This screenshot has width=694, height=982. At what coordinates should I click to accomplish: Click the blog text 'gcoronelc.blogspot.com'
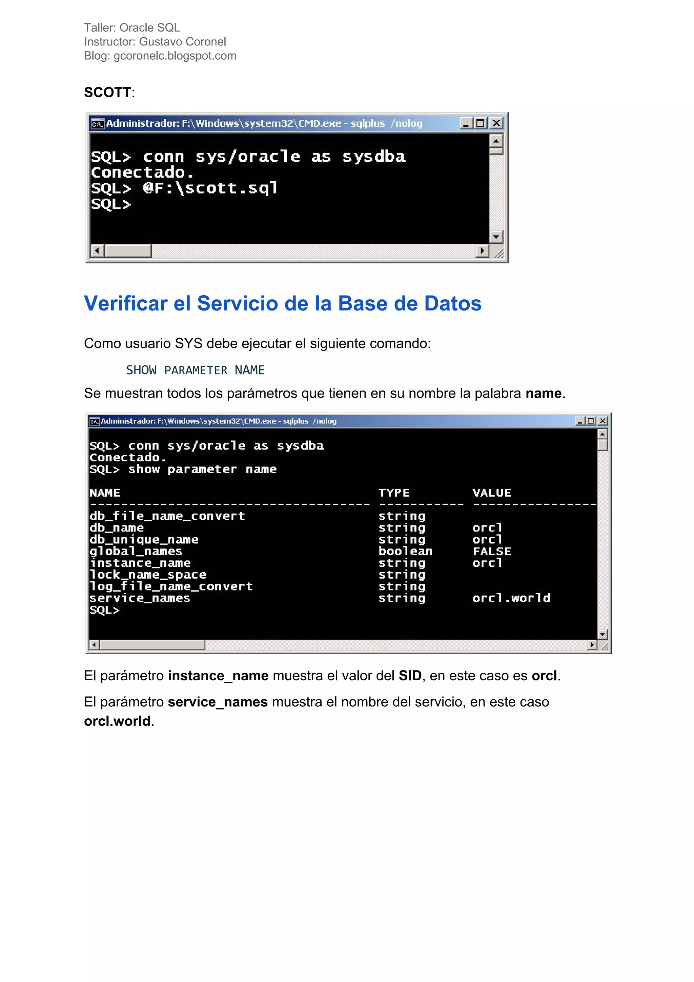click(x=175, y=56)
